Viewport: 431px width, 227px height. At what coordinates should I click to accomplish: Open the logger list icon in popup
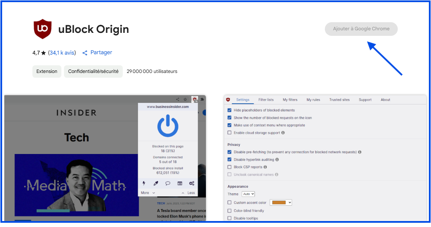coord(179,183)
